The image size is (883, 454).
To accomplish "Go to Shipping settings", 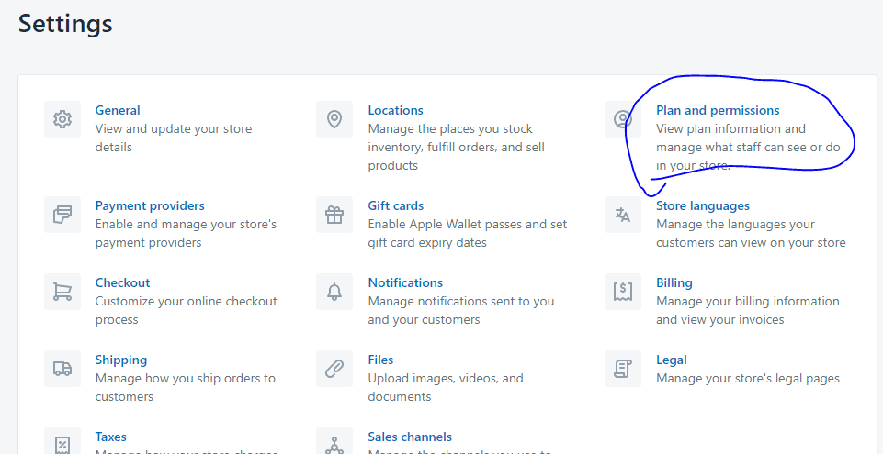I will point(121,360).
